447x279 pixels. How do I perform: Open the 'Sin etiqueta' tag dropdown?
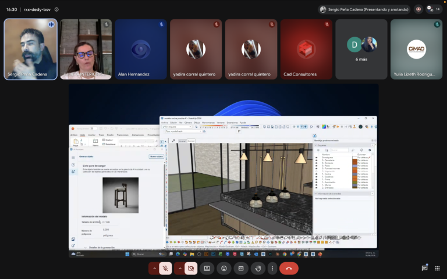coord(177,127)
